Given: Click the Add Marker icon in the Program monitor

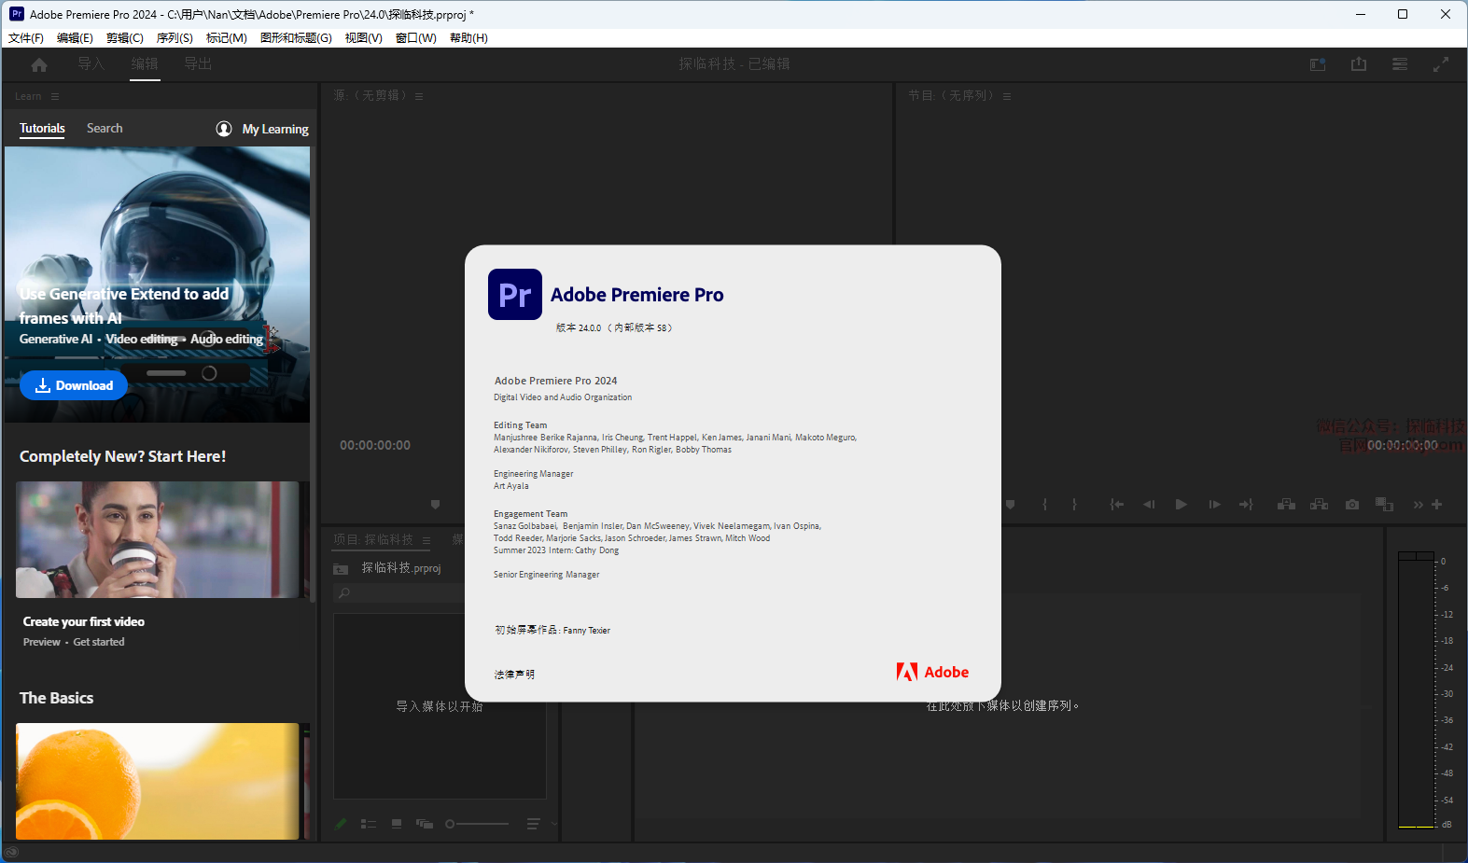Looking at the screenshot, I should click(x=1010, y=505).
